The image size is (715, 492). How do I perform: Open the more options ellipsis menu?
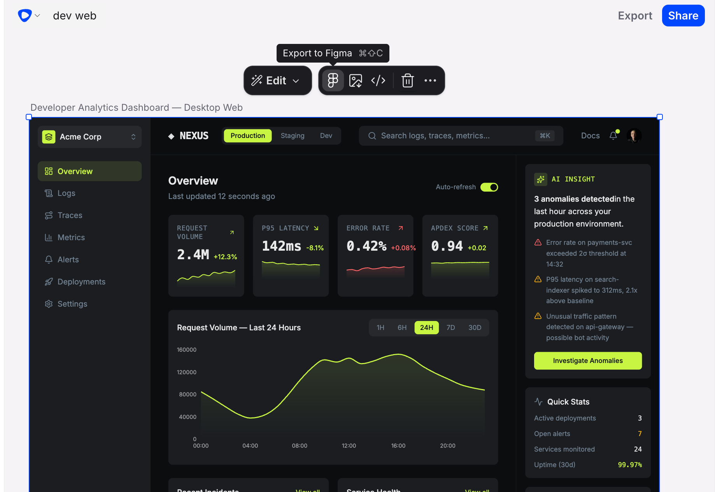click(x=430, y=80)
